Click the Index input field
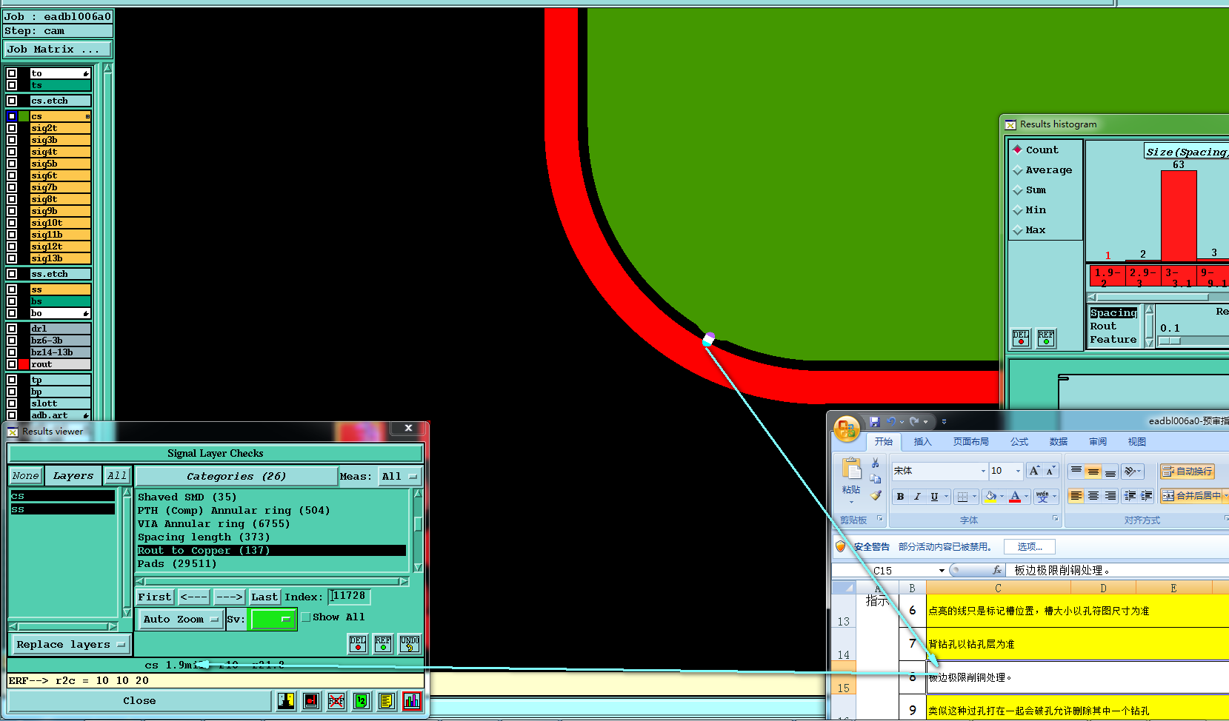The width and height of the screenshot is (1229, 721). coord(350,596)
